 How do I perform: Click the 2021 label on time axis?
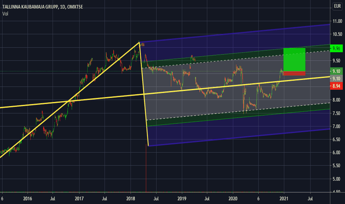click(284, 199)
